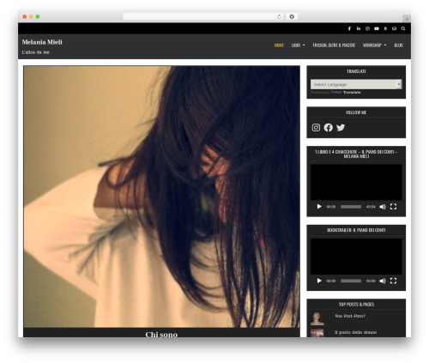Enter fullscreen on Booktrailer video
Viewport: 429px width, 363px height.
(x=393, y=281)
